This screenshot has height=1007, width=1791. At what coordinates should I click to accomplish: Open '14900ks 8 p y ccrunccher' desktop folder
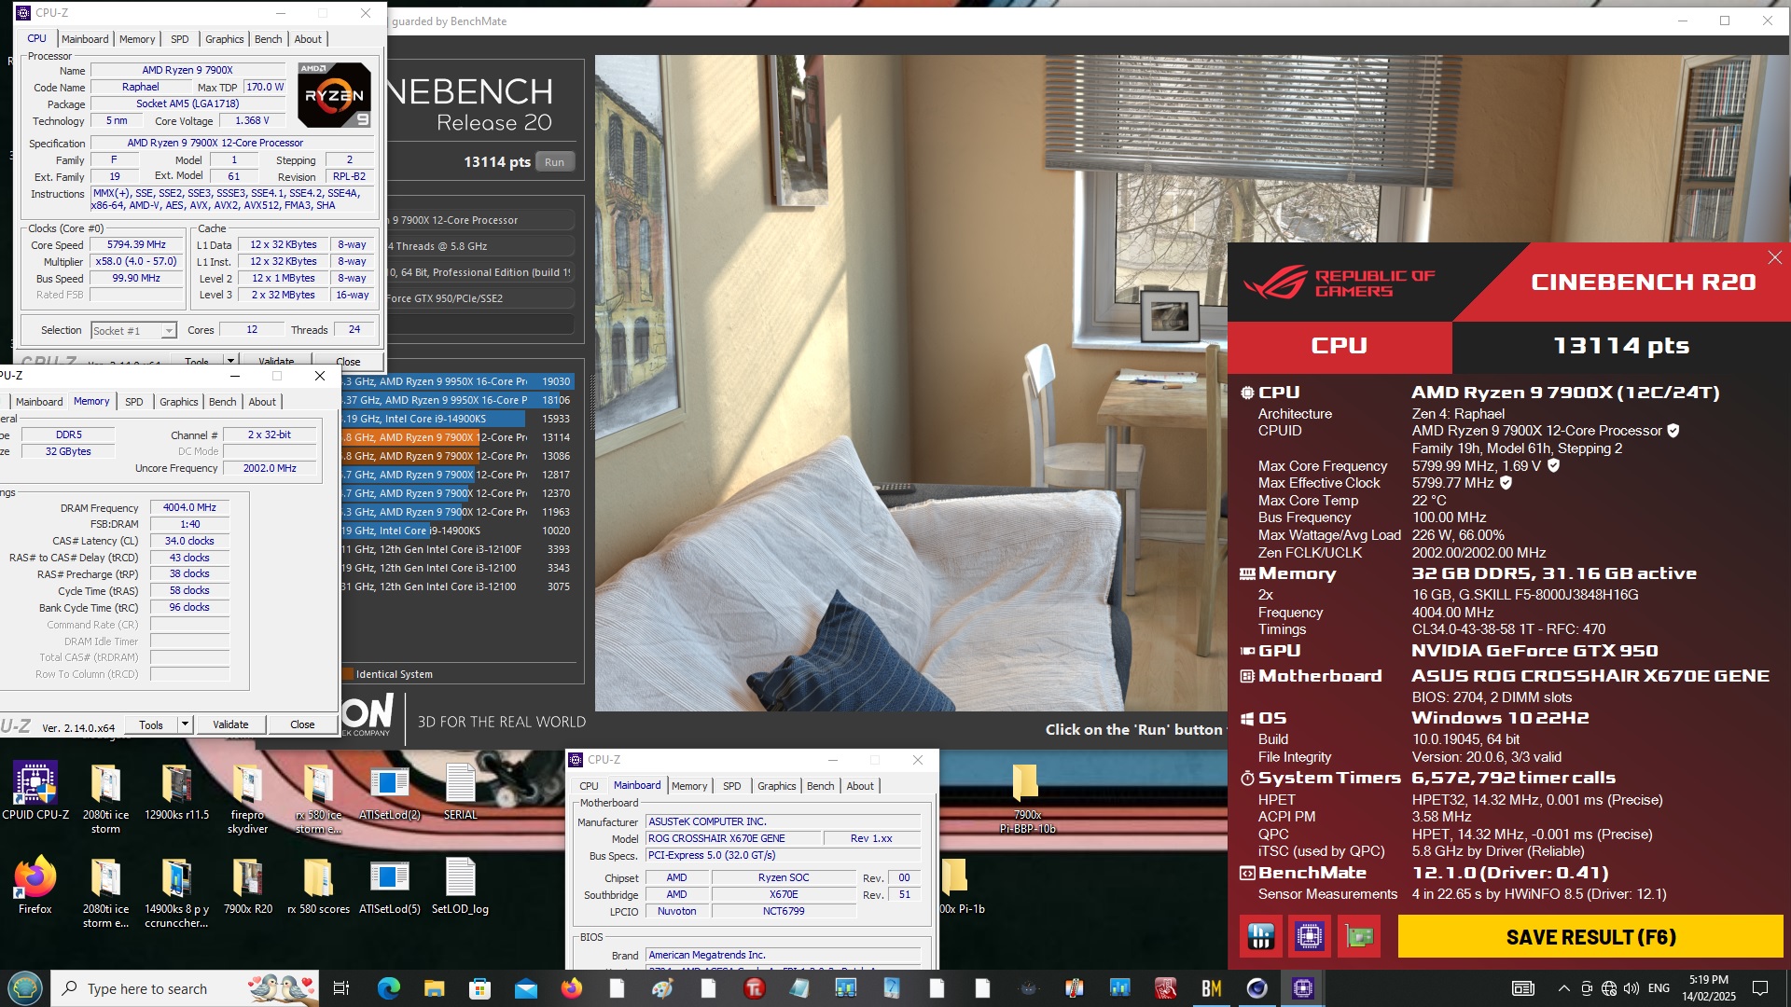pos(176,892)
